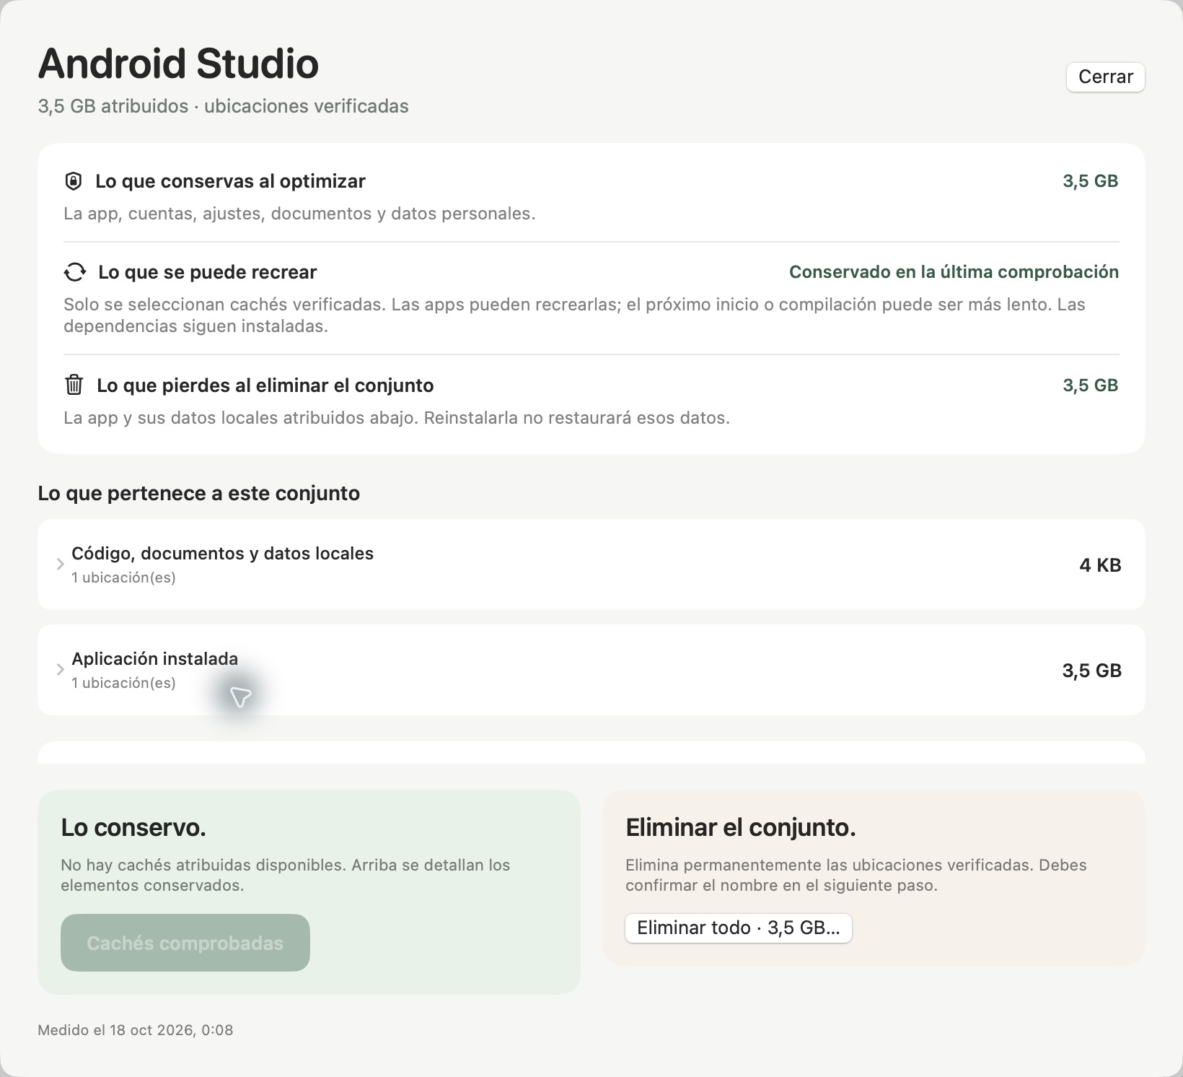The height and width of the screenshot is (1077, 1183).
Task: Click the shield icon beside 'Lo que conservas al optimizar'
Action: 73,181
